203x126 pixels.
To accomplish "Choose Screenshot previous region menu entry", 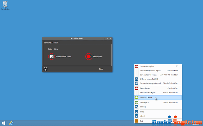I will pyautogui.click(x=158, y=71).
